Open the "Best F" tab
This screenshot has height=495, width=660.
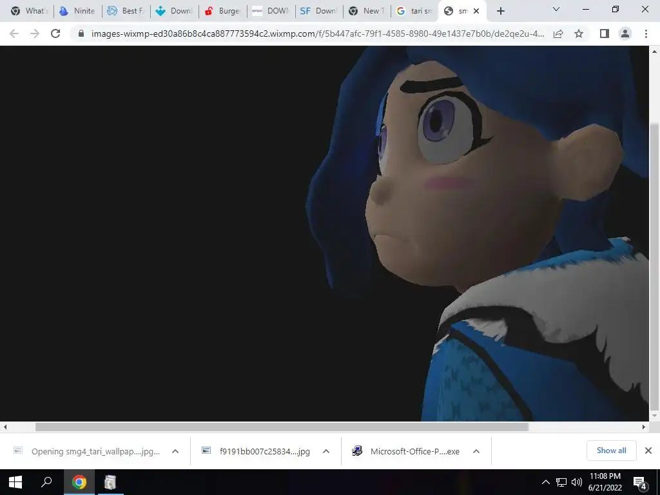(x=126, y=11)
